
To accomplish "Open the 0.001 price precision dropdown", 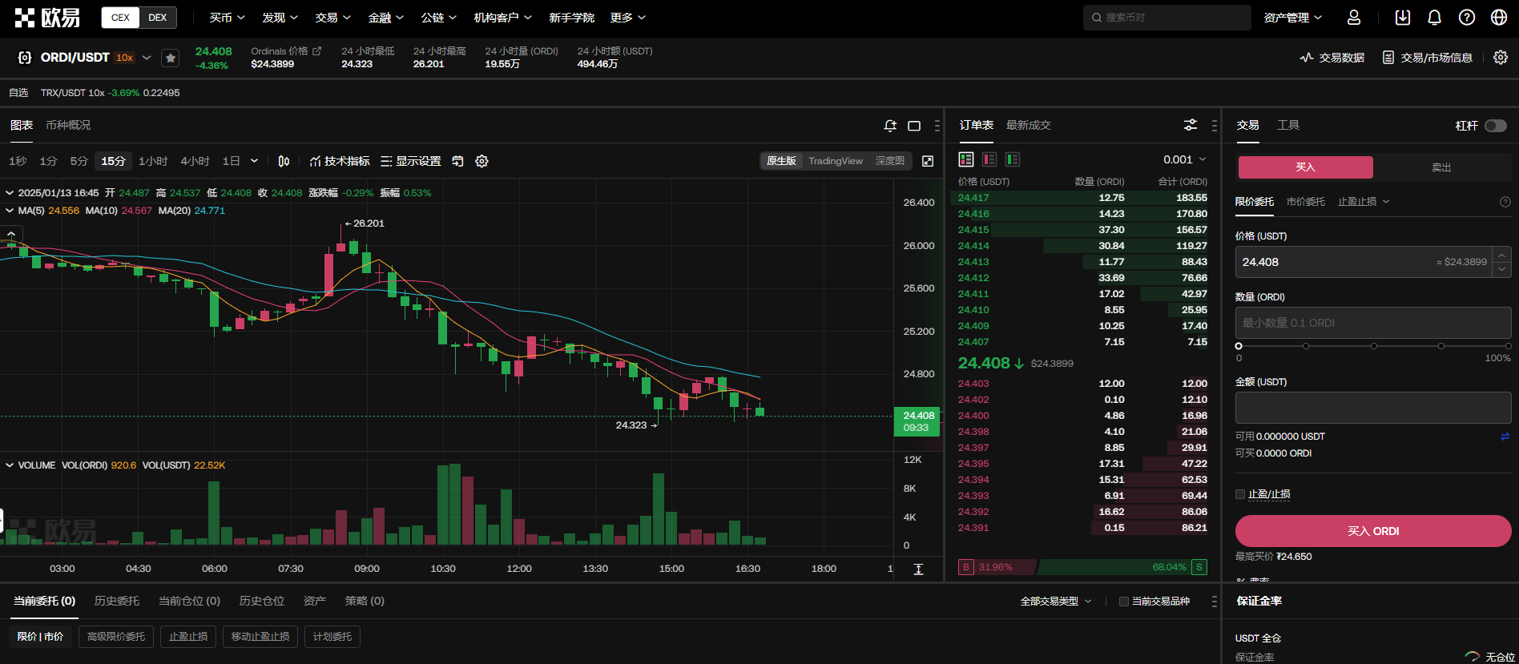I will [1185, 159].
